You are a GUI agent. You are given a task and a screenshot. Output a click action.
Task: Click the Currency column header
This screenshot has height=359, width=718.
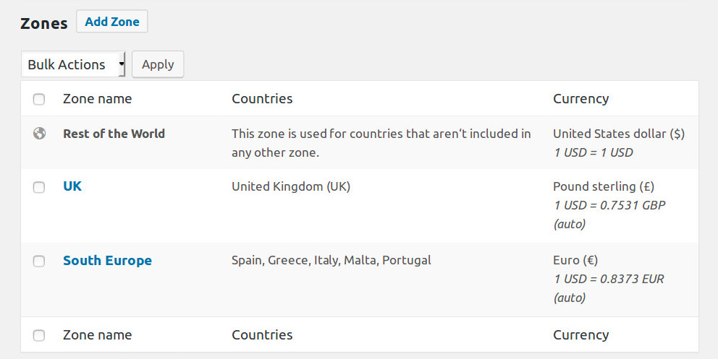[580, 99]
